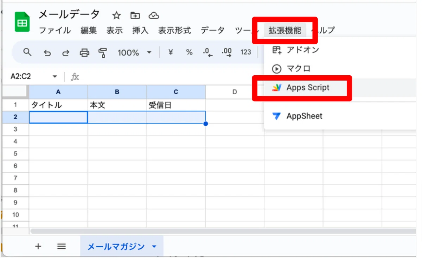Open the all sheets list icon
Viewport: 422px width, 260px height.
pos(62,246)
